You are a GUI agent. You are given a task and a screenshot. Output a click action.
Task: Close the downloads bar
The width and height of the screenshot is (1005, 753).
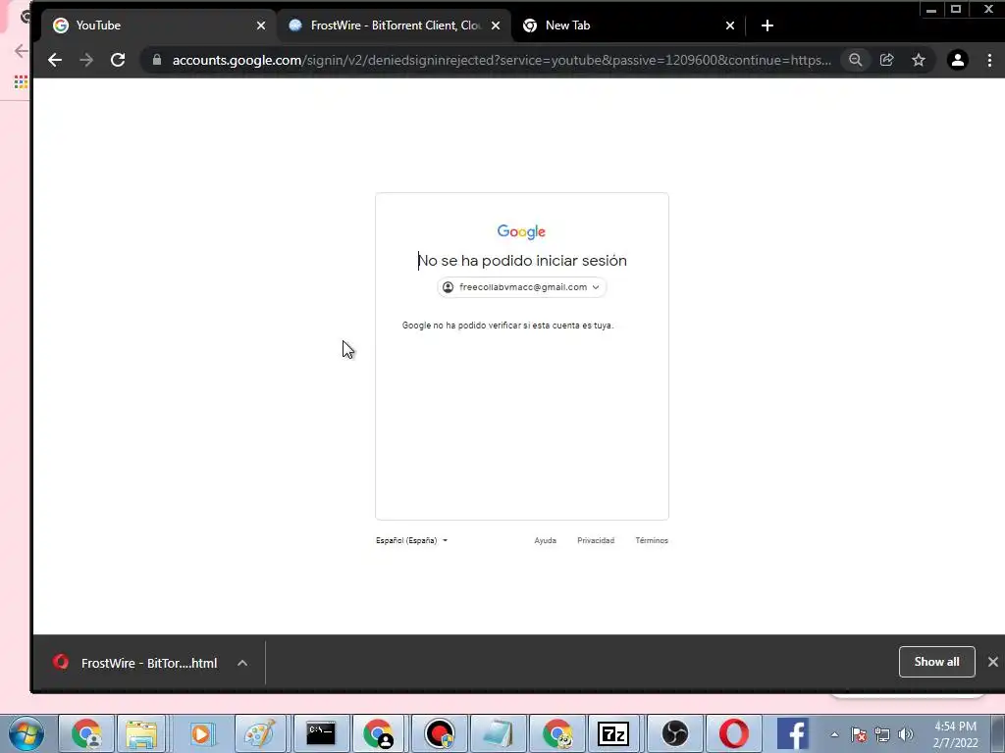pyautogui.click(x=992, y=662)
